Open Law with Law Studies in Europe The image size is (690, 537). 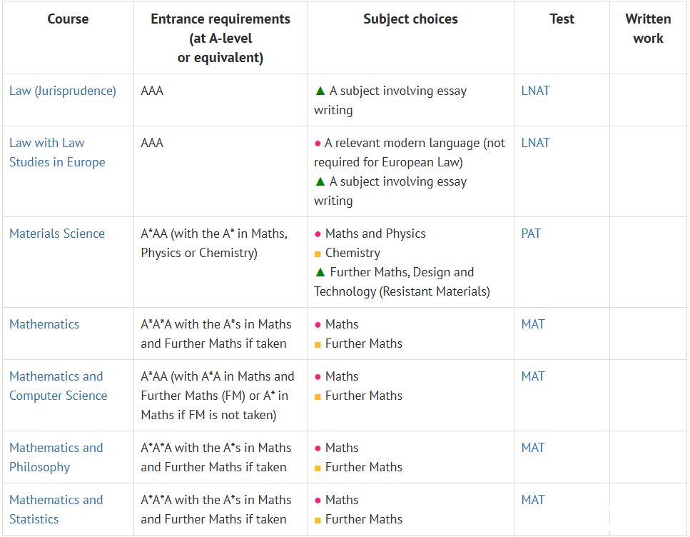(x=57, y=152)
